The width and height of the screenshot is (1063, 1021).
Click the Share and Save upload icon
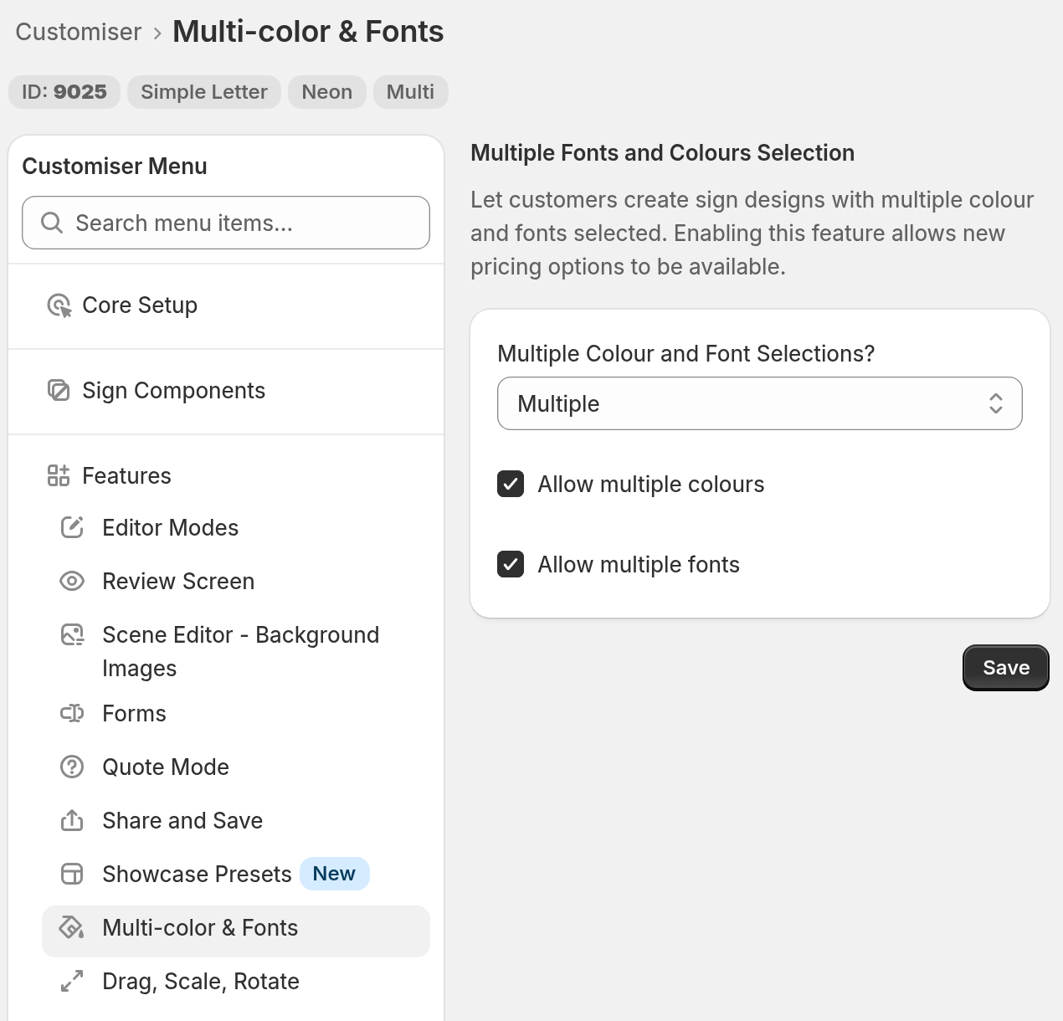[72, 820]
